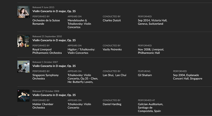This screenshot has height=116, width=212.
Task: Open Violin Concerto title released 27 October 2008
Action: (x=54, y=95)
